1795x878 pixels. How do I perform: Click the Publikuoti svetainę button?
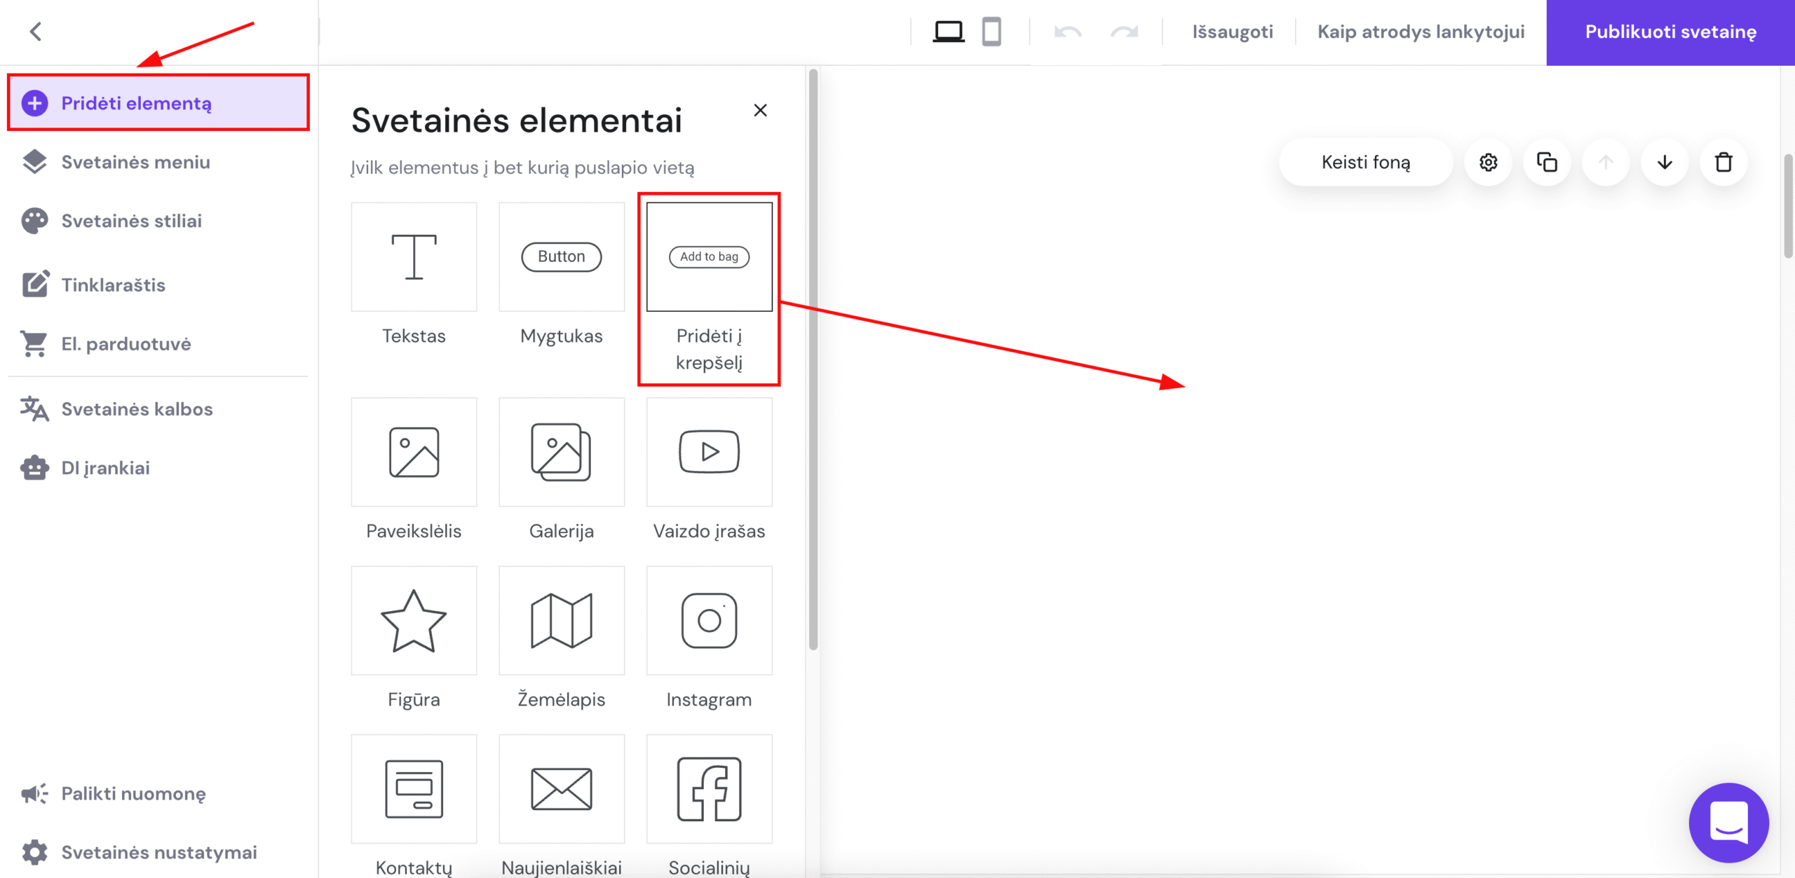pos(1670,32)
